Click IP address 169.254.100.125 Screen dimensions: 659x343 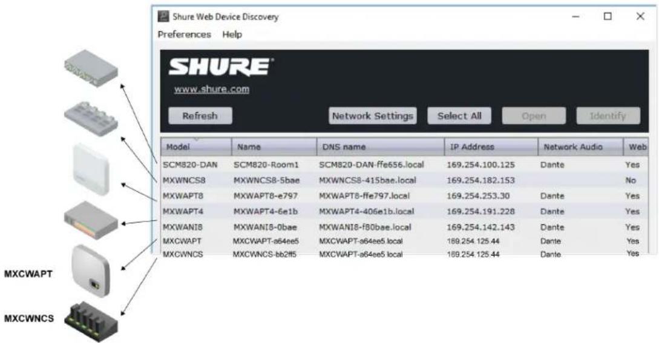pyautogui.click(x=480, y=165)
